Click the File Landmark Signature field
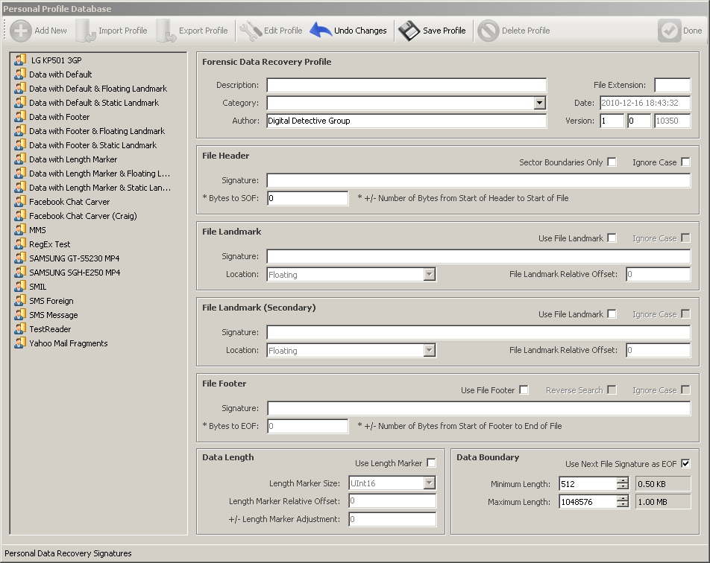 tap(479, 256)
